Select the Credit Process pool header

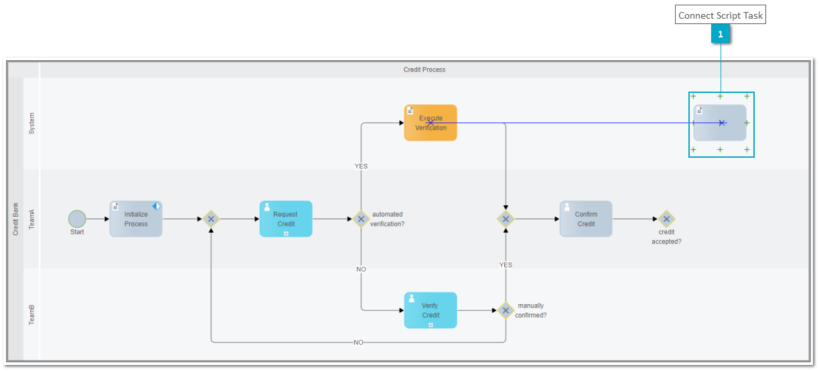pyautogui.click(x=424, y=70)
